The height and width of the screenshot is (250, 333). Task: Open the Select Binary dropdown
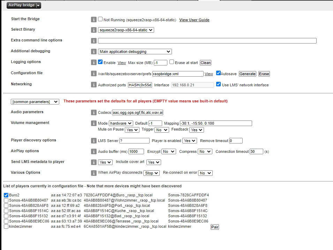tap(126, 30)
